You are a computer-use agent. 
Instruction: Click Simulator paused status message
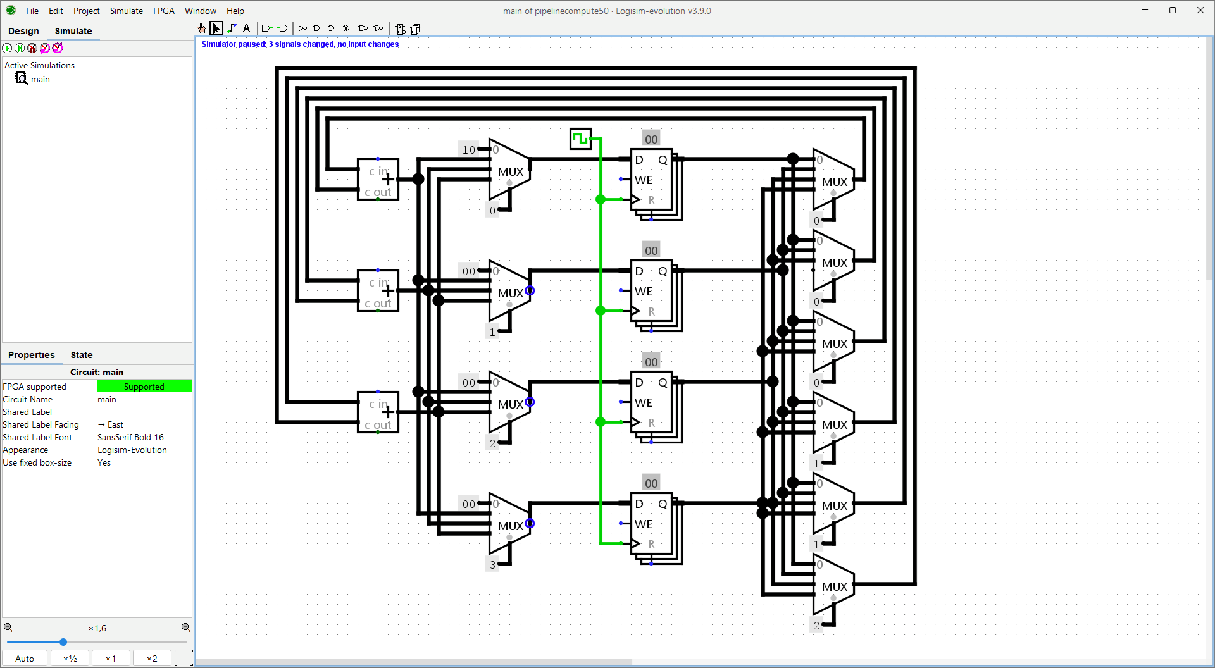click(300, 44)
